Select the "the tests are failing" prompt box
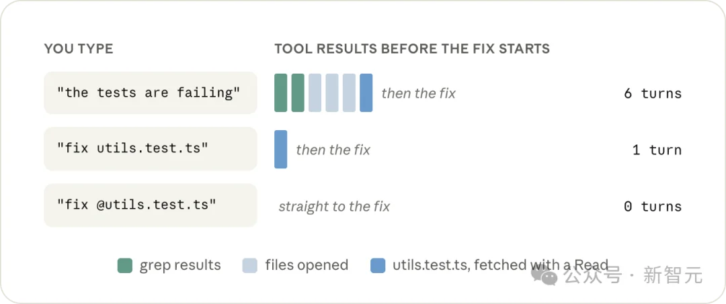Image resolution: width=726 pixels, height=304 pixels. tap(151, 93)
